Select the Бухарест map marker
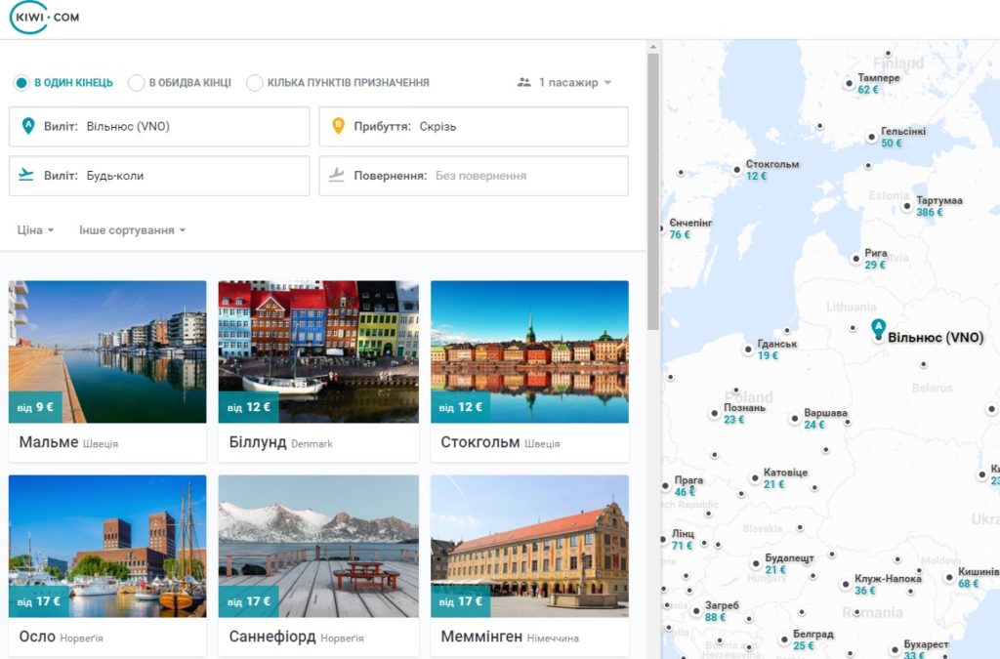Viewport: 1000px width, 659px height. click(895, 650)
